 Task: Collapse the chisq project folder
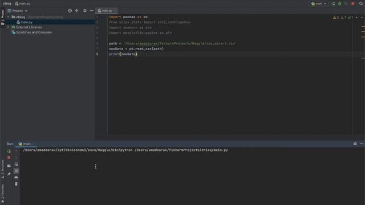[8, 17]
